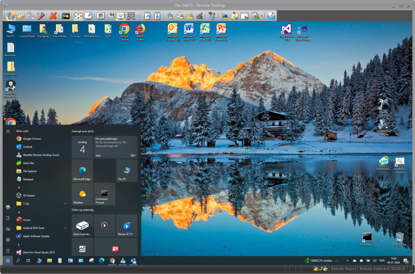415x274 pixels.
Task: Select Notepad in the Start menu
Action: [29, 179]
